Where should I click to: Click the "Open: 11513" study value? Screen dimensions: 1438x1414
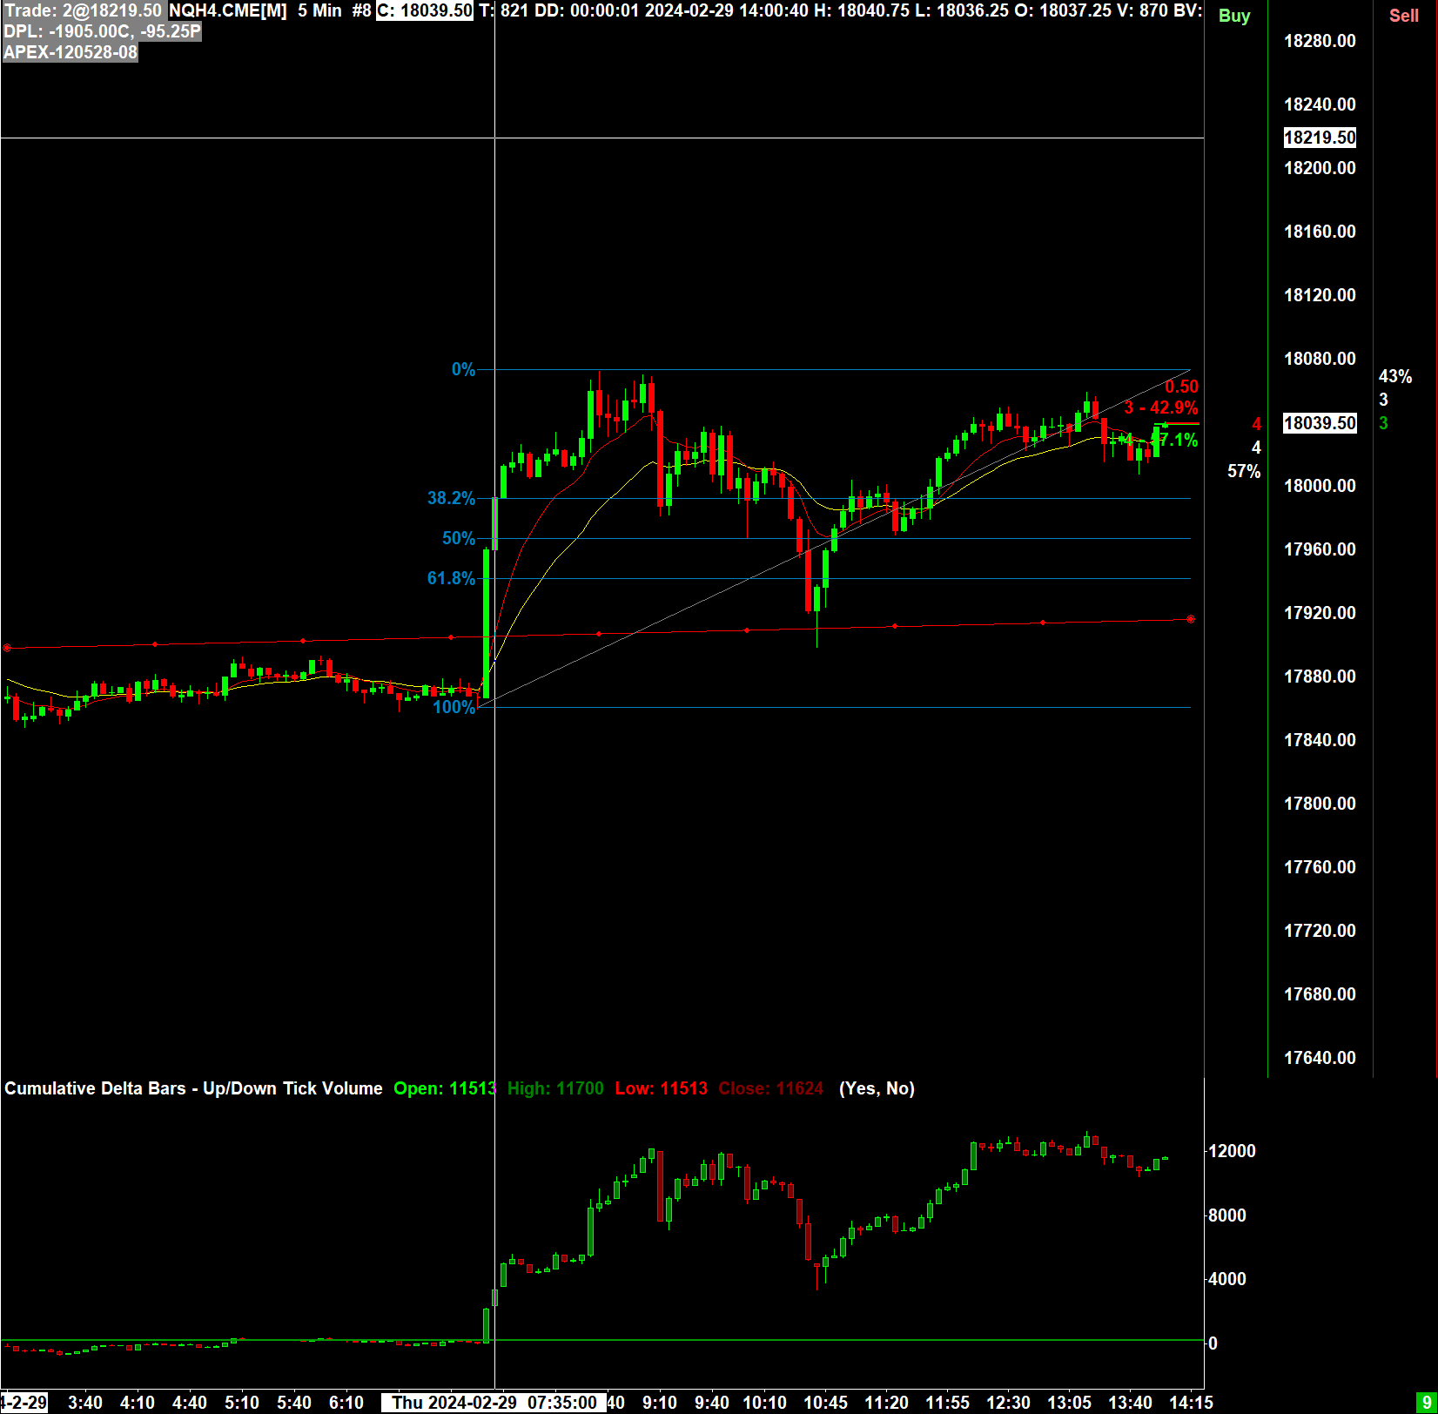tap(444, 1088)
